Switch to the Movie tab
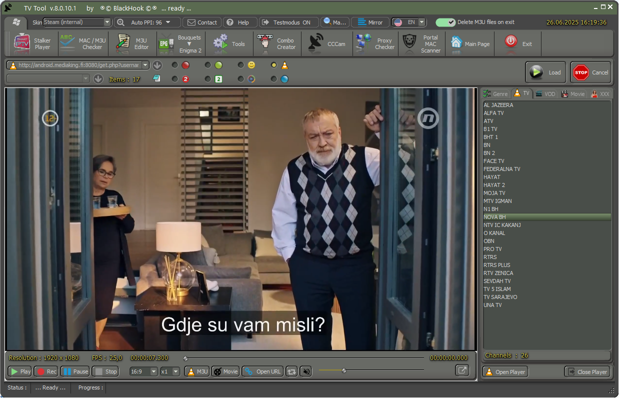 tap(573, 93)
